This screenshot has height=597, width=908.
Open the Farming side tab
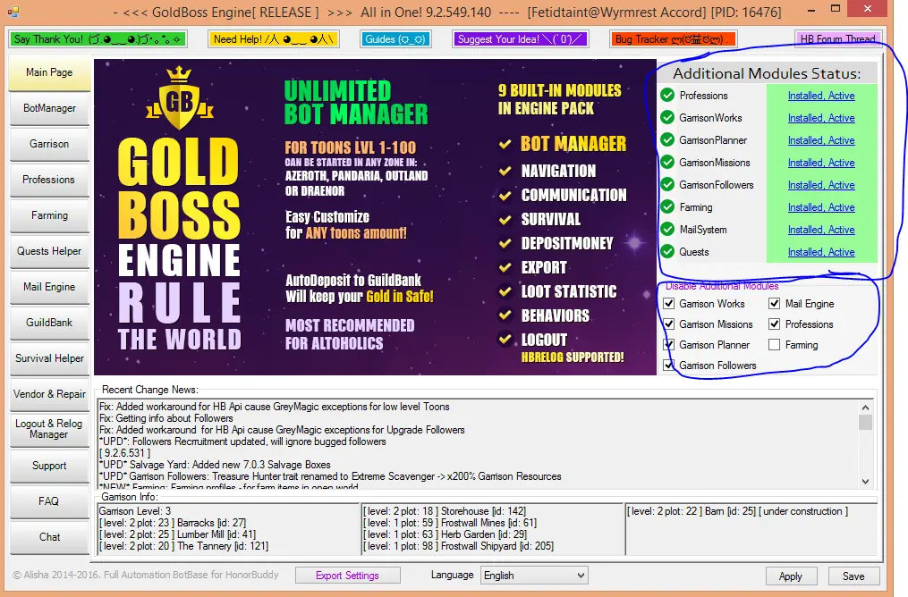pyautogui.click(x=49, y=215)
